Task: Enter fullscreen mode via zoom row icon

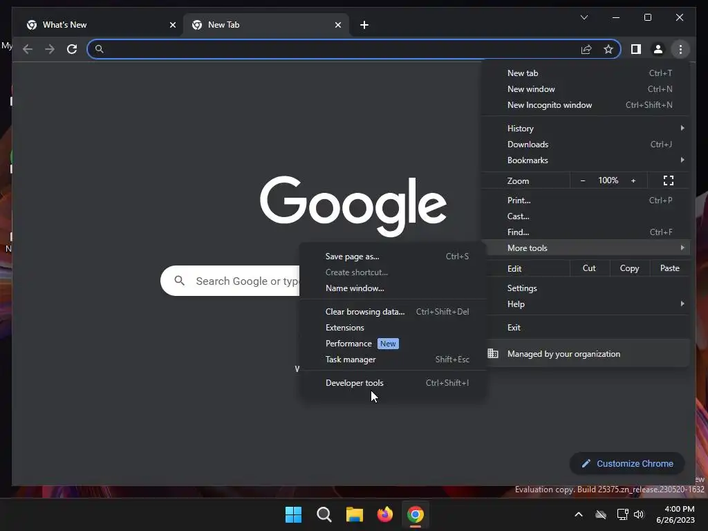Action: pos(669,180)
